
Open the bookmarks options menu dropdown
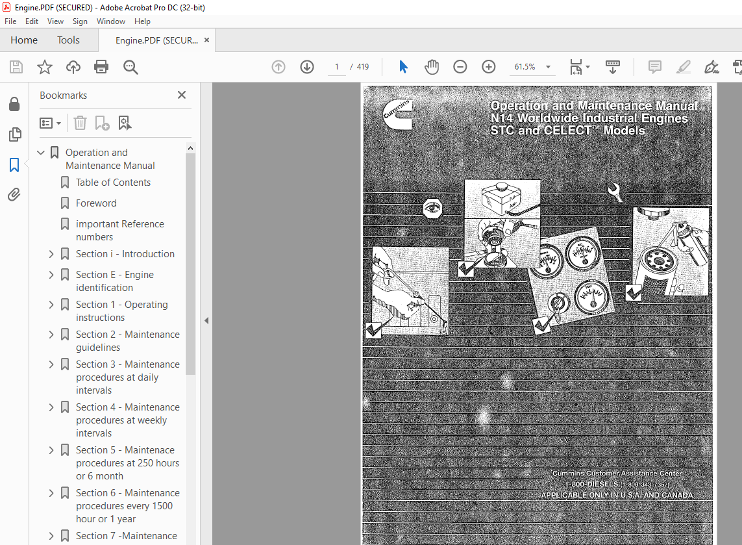pyautogui.click(x=51, y=123)
